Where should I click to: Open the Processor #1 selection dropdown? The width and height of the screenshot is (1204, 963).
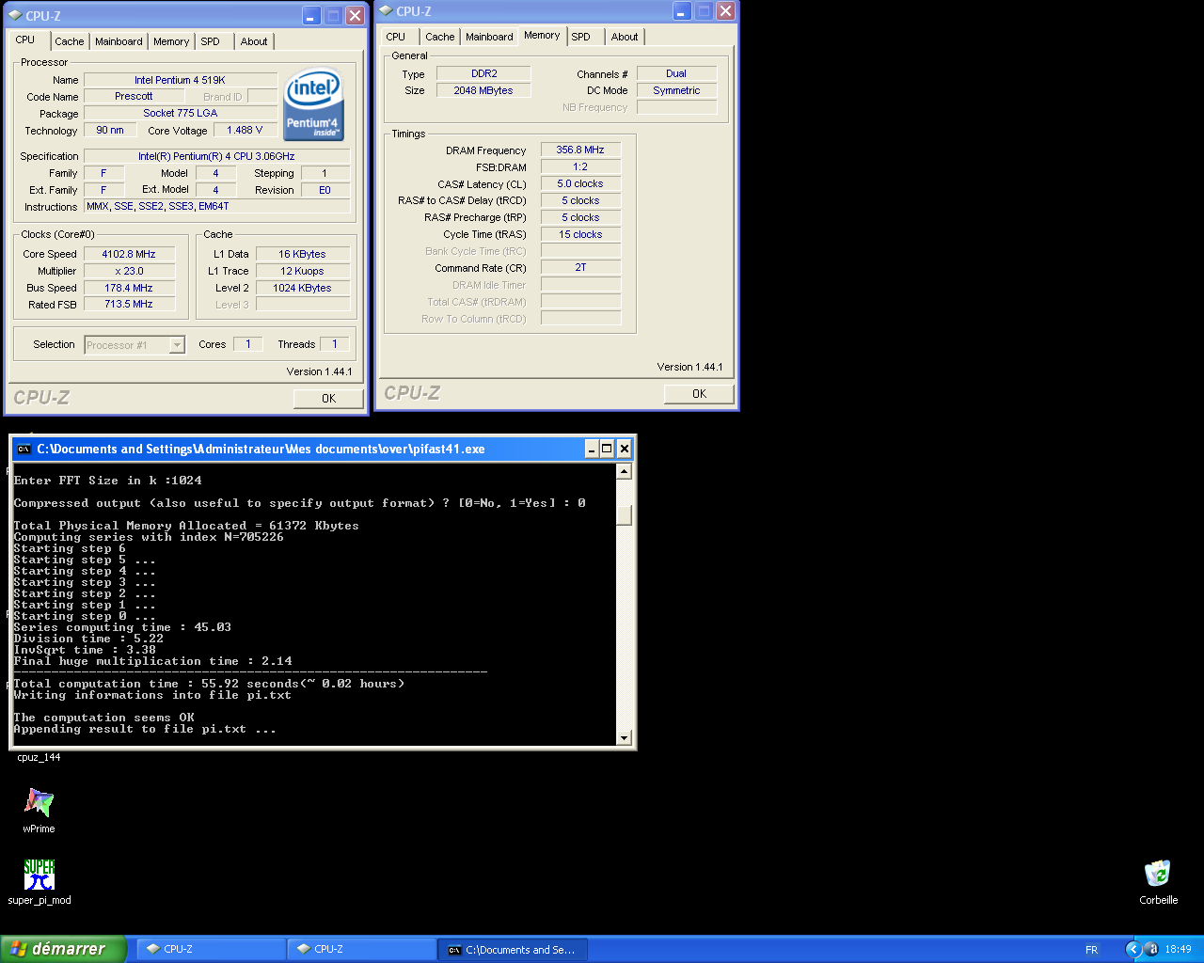177,345
